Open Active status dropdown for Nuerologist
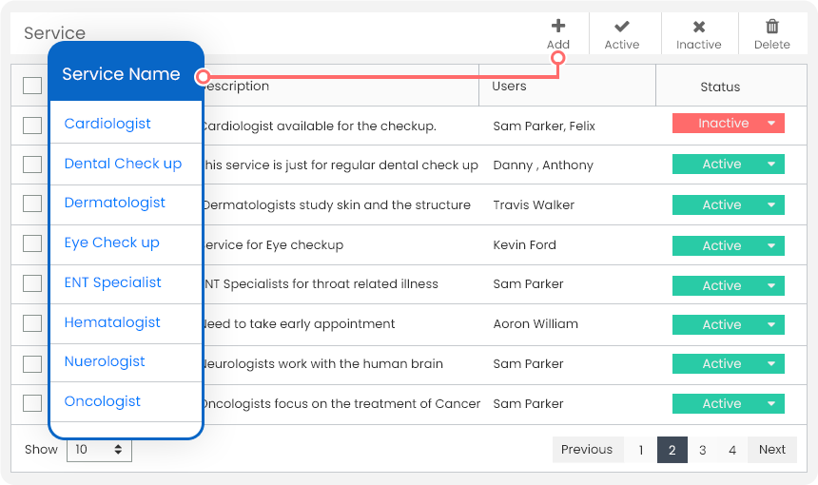818x485 pixels. click(729, 363)
